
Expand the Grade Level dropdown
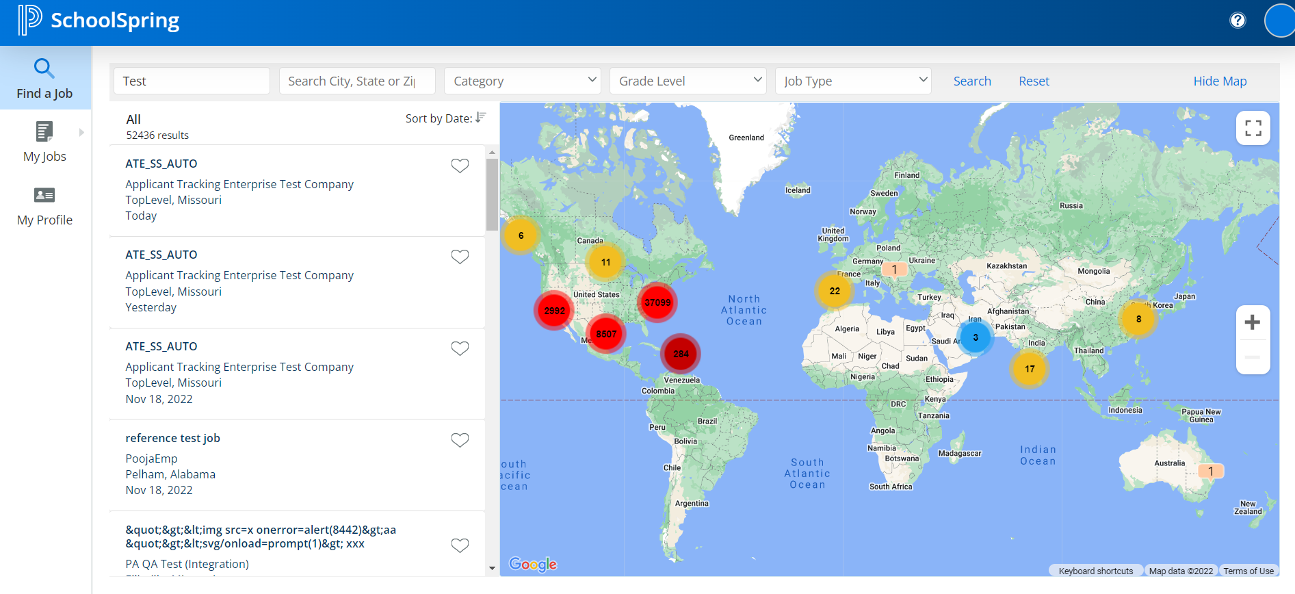click(688, 81)
